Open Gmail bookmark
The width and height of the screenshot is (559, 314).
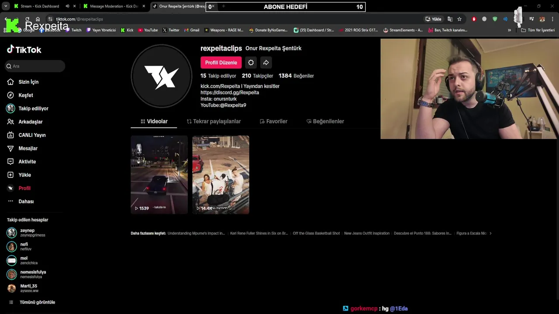pyautogui.click(x=192, y=30)
